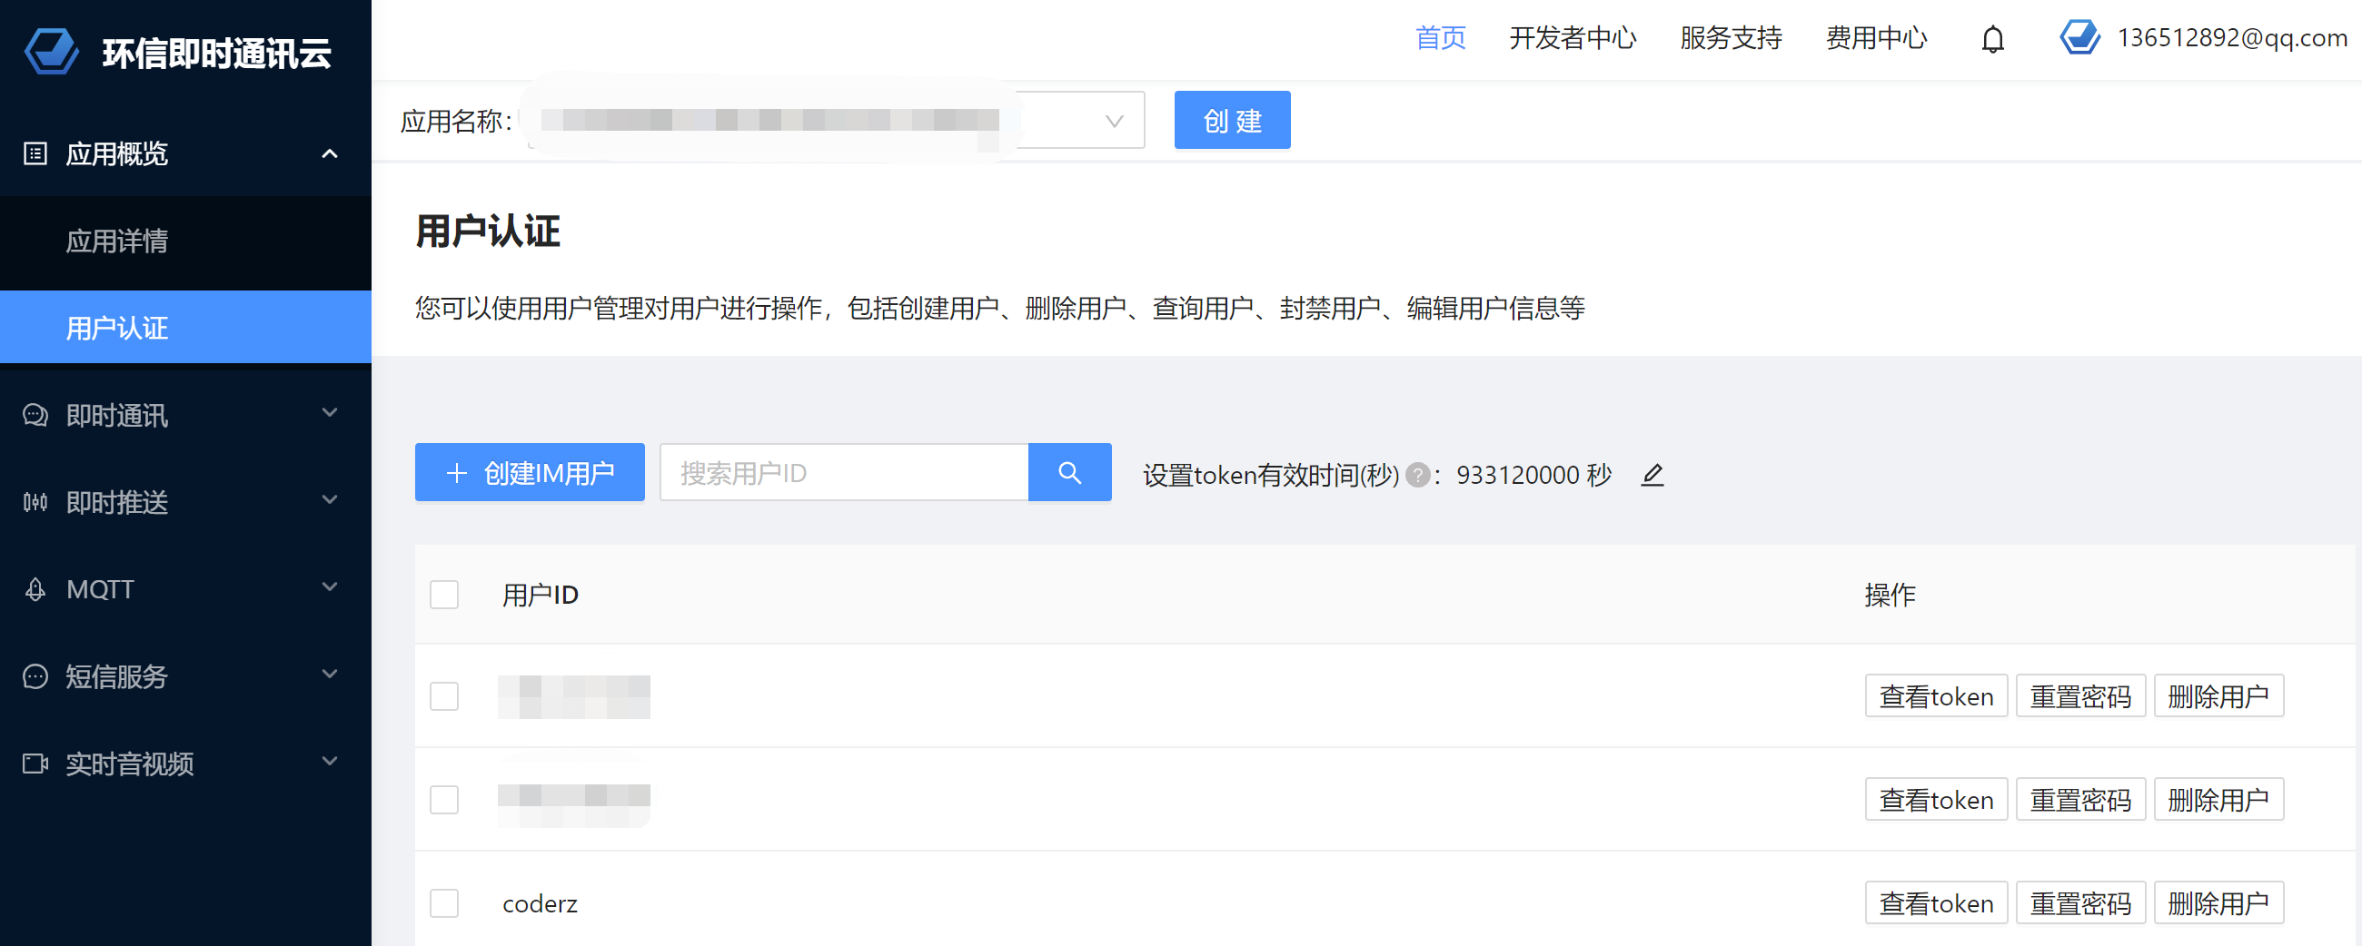The height and width of the screenshot is (946, 2362).
Task: Click the pencil icon to edit token validity
Action: tap(1652, 475)
